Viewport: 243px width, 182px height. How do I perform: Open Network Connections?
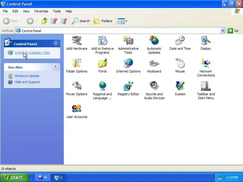206,68
